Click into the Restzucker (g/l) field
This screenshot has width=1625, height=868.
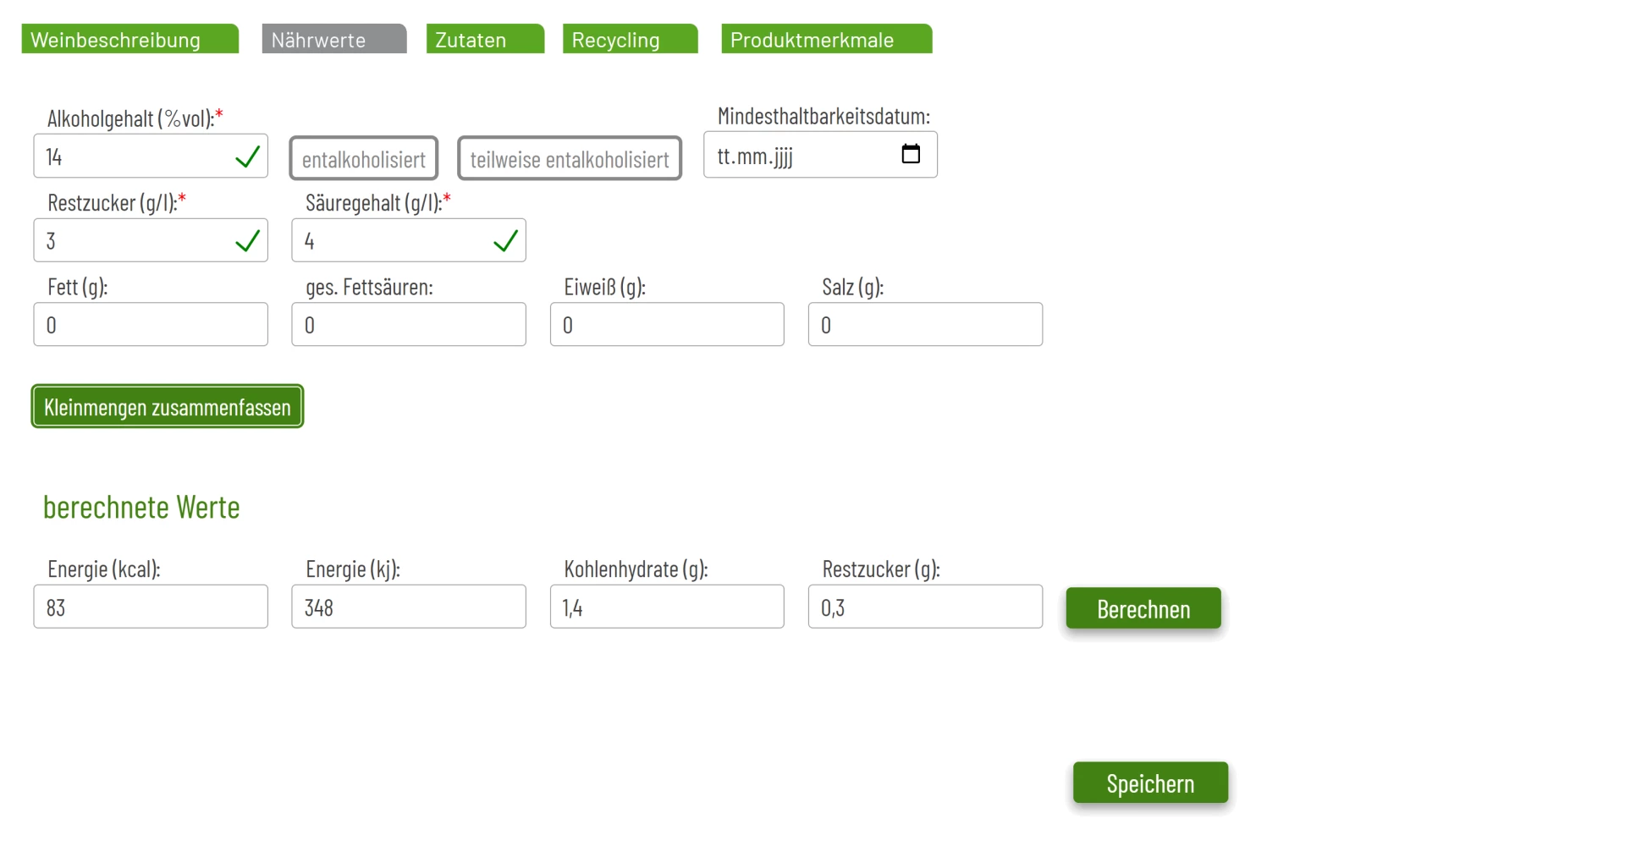[135, 241]
